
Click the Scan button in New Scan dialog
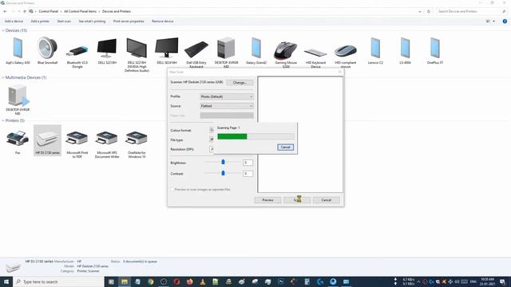tap(297, 200)
